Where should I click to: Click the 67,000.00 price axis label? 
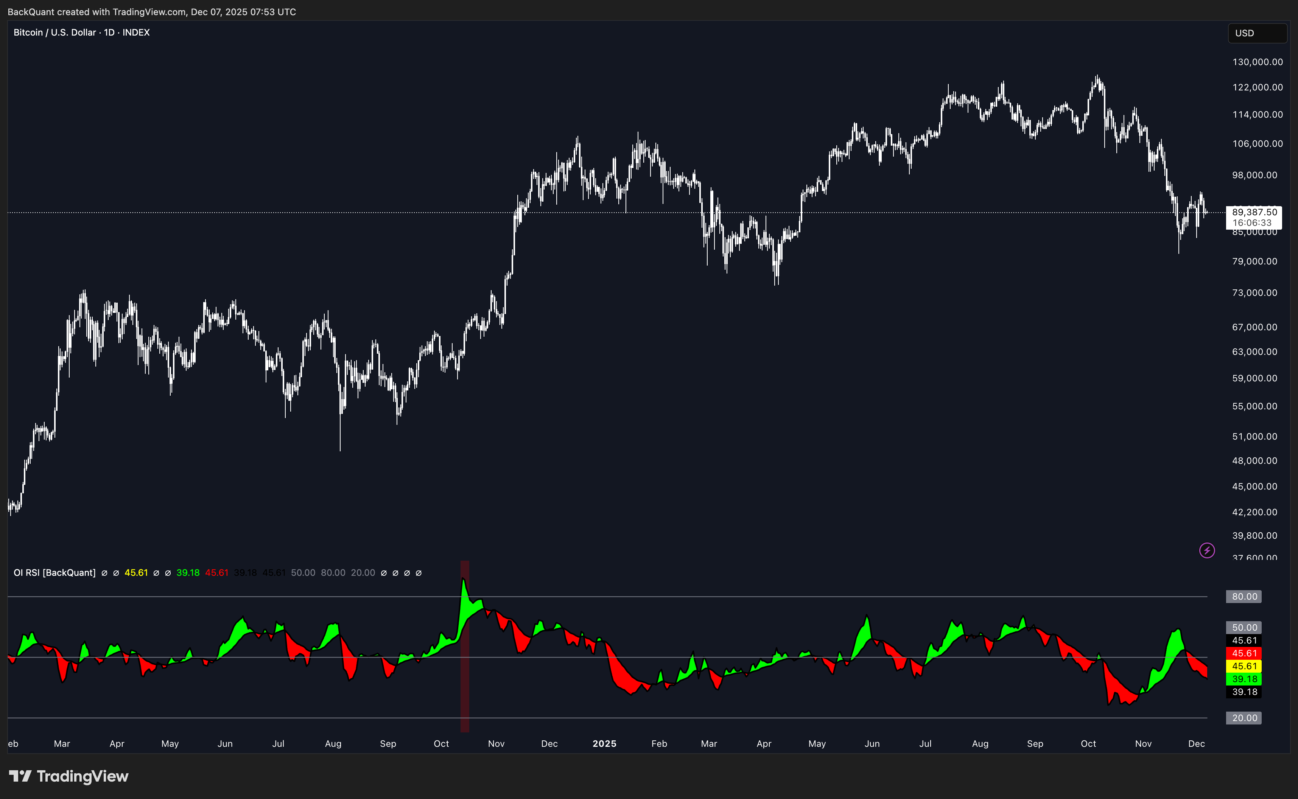(x=1254, y=327)
